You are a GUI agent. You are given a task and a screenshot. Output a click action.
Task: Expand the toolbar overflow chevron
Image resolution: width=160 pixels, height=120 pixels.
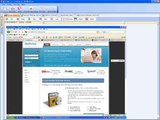58,12
